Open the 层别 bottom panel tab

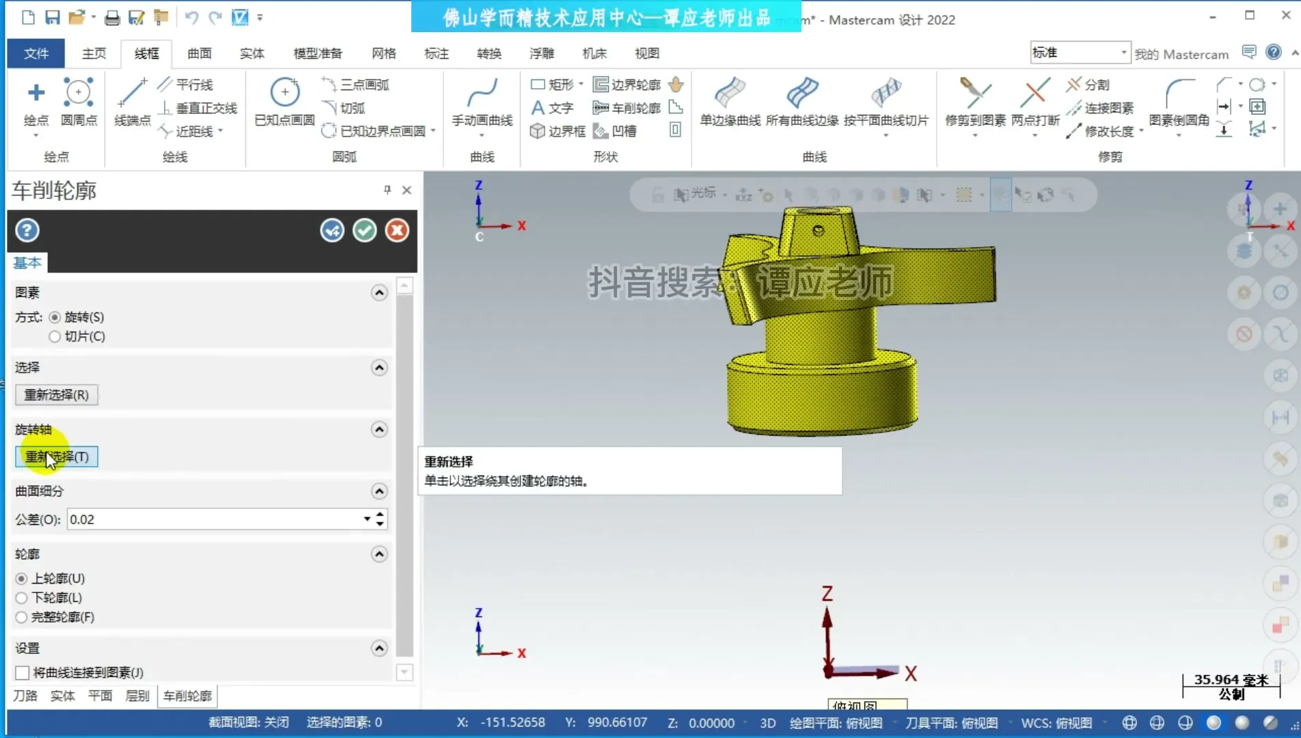(x=137, y=696)
